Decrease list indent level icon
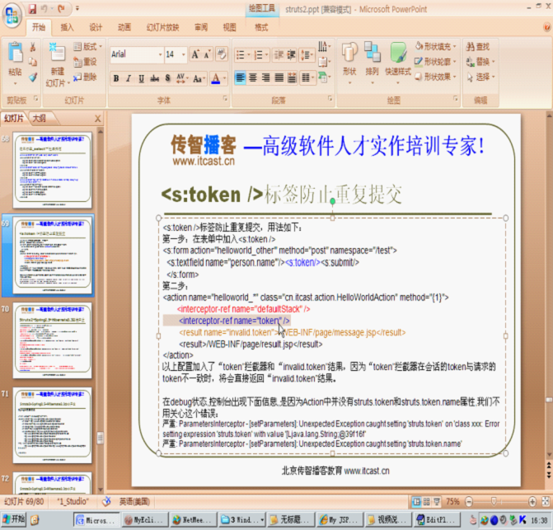The height and width of the screenshot is (530, 553). coord(279,55)
